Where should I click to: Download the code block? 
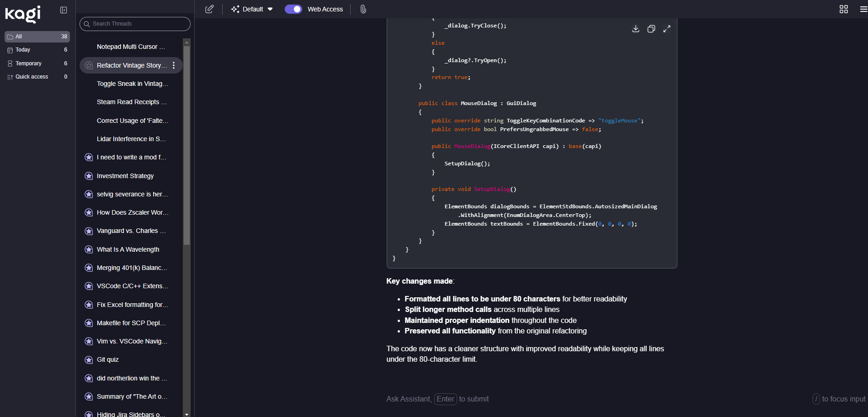tap(635, 29)
